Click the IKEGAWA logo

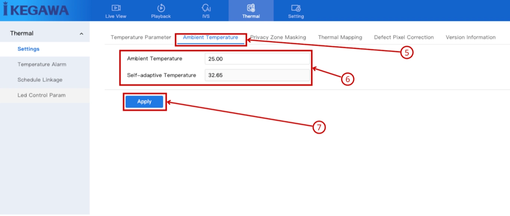click(36, 10)
